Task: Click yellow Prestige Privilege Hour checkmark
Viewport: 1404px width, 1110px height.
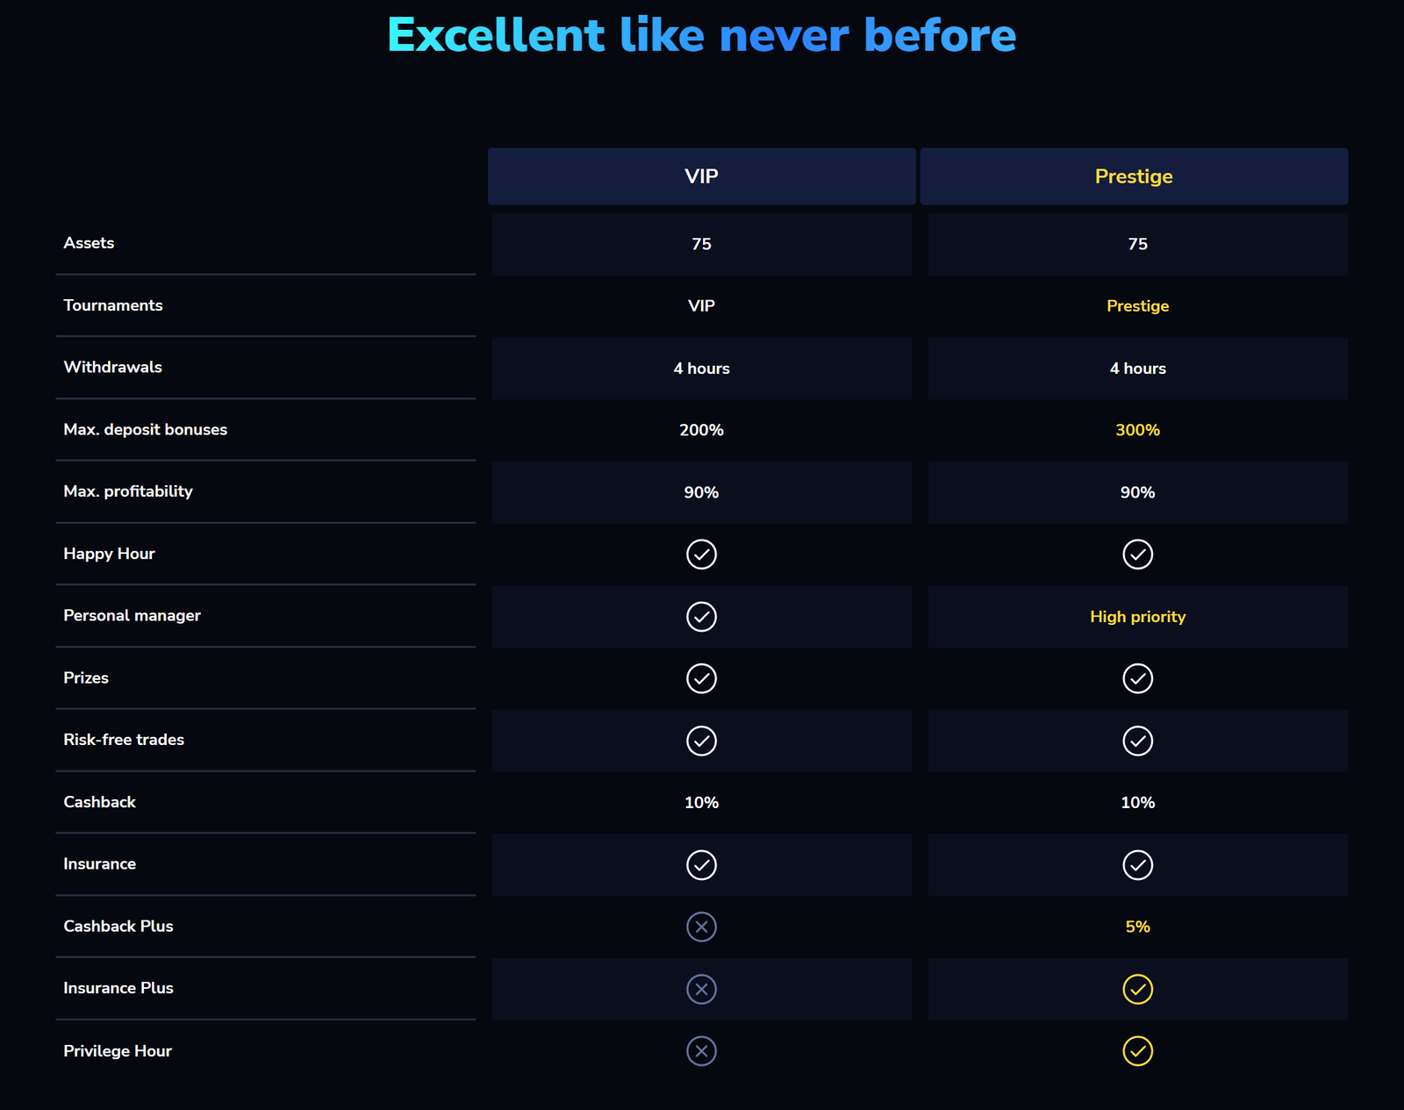Action: pyautogui.click(x=1137, y=1051)
